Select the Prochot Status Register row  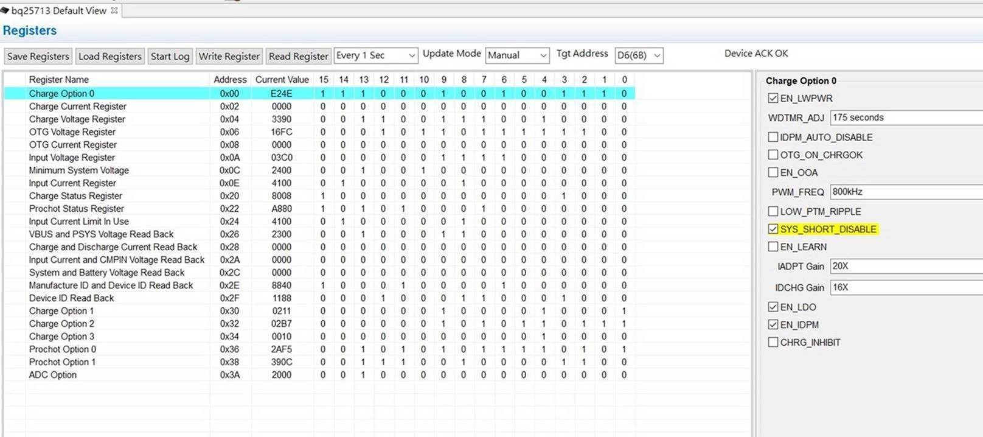click(319, 209)
